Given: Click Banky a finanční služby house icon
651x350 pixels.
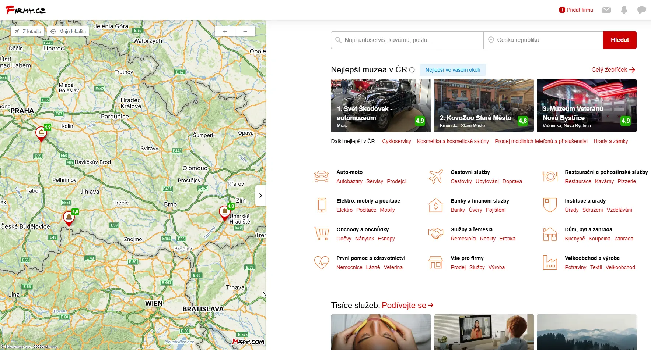Looking at the screenshot, I should click(435, 205).
